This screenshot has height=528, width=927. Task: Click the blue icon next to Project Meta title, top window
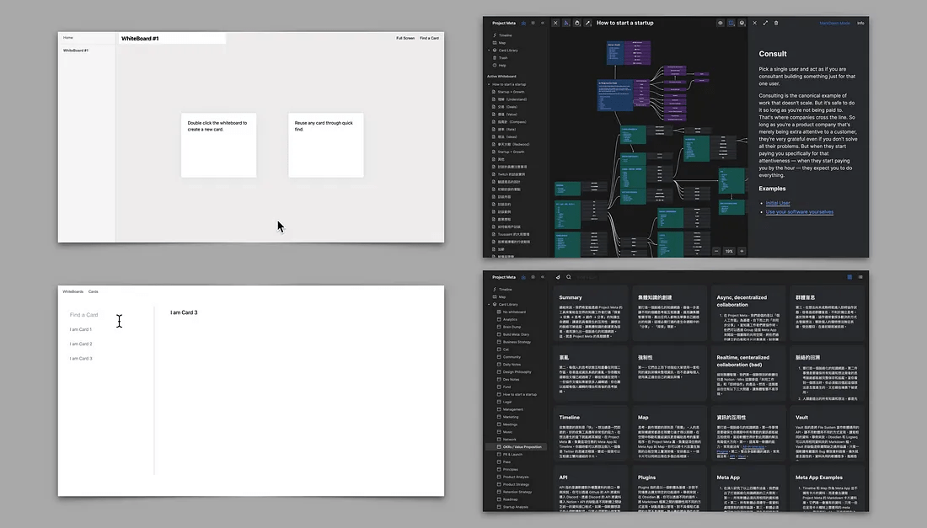coord(523,23)
